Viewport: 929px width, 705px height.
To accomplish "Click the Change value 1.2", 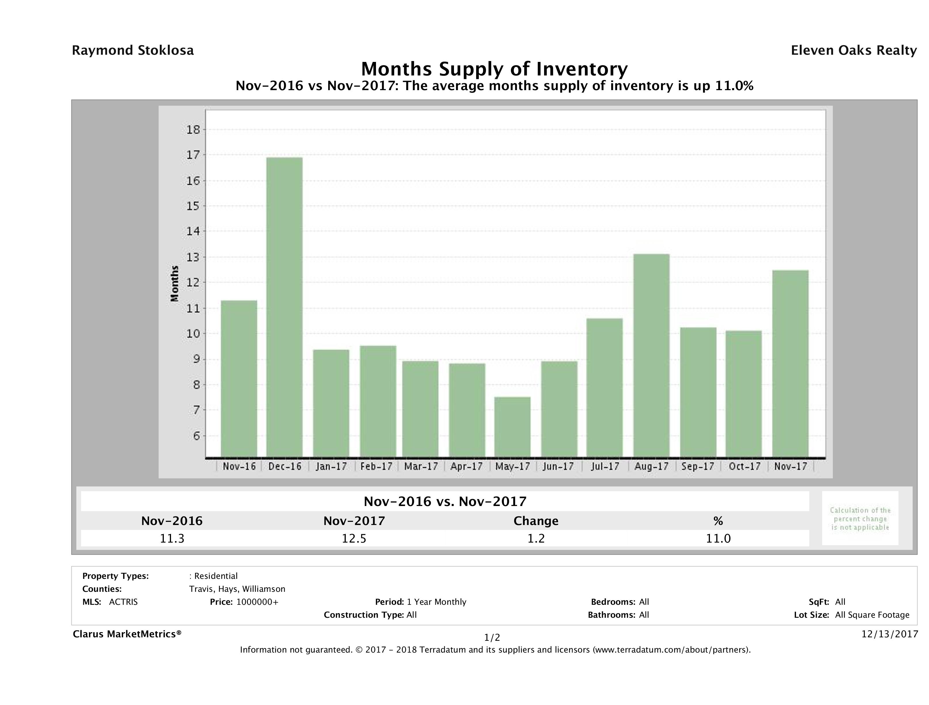I will [x=536, y=538].
